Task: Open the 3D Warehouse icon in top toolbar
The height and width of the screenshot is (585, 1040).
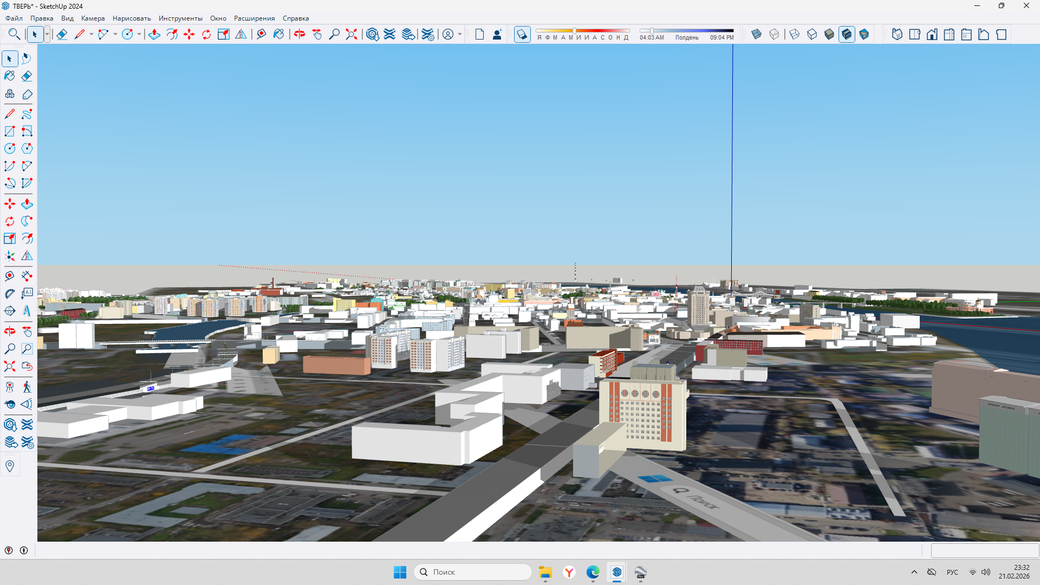Action: click(372, 35)
